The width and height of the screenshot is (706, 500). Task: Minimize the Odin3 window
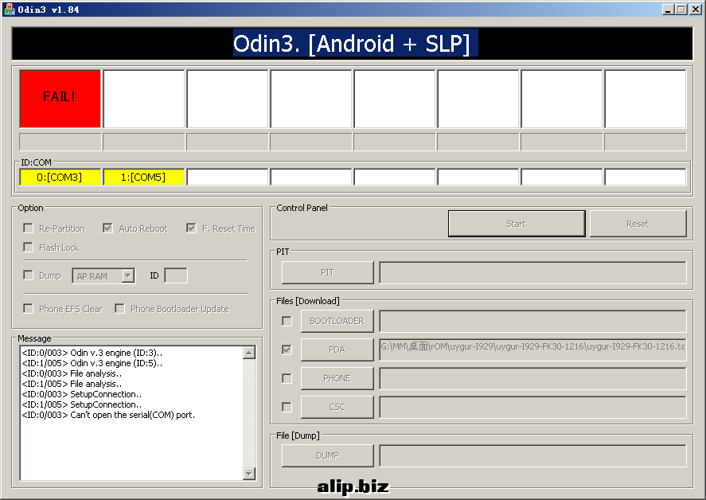pos(668,9)
